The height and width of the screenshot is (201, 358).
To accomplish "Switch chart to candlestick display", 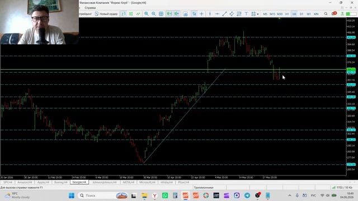I will [x=131, y=14].
